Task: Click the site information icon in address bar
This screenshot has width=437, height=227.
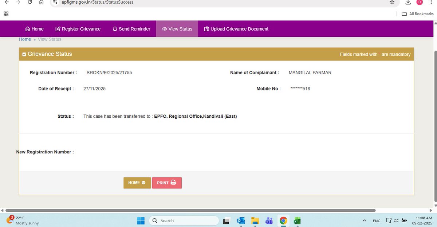Action: (55, 2)
